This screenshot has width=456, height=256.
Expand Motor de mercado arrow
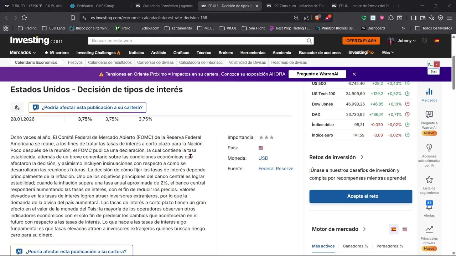364,229
